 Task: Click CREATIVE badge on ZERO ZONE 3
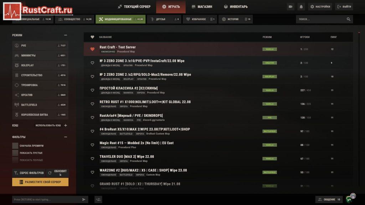pyautogui.click(x=269, y=63)
